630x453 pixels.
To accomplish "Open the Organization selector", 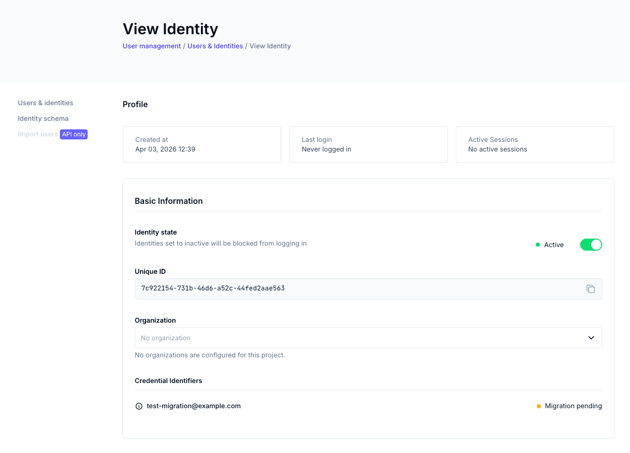I will pos(368,338).
